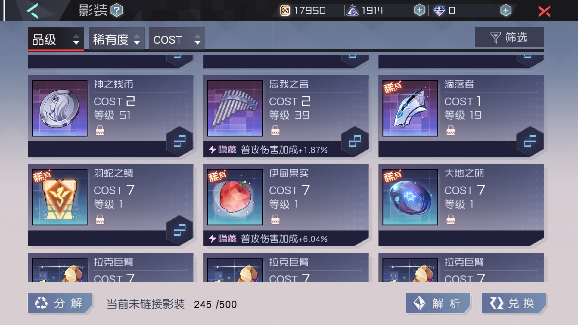Viewport: 578px width, 325px height.
Task: Sort by 品级 dropdown
Action: [x=56, y=39]
